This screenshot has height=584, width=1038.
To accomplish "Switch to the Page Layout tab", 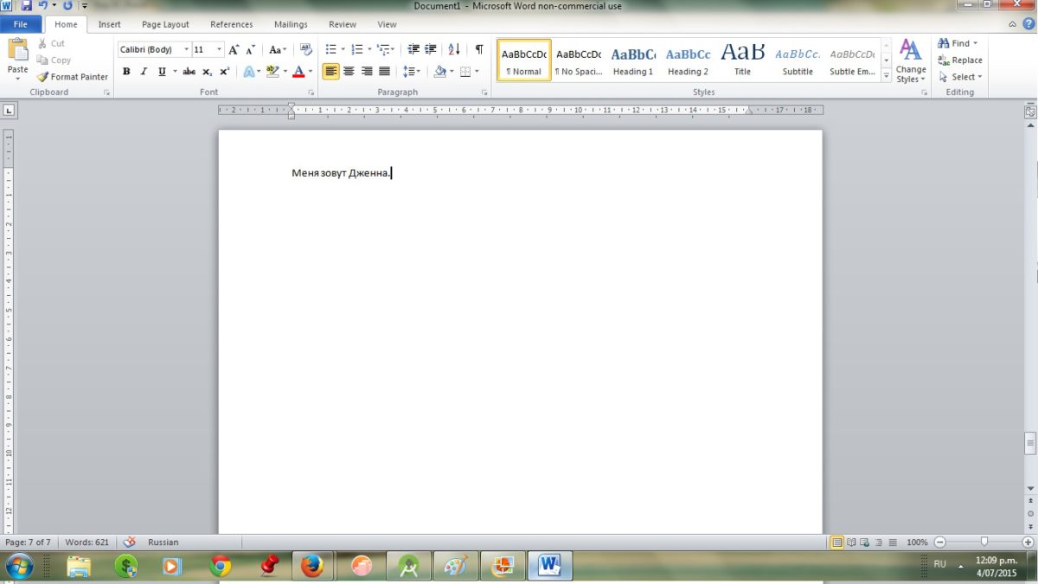I will point(165,24).
